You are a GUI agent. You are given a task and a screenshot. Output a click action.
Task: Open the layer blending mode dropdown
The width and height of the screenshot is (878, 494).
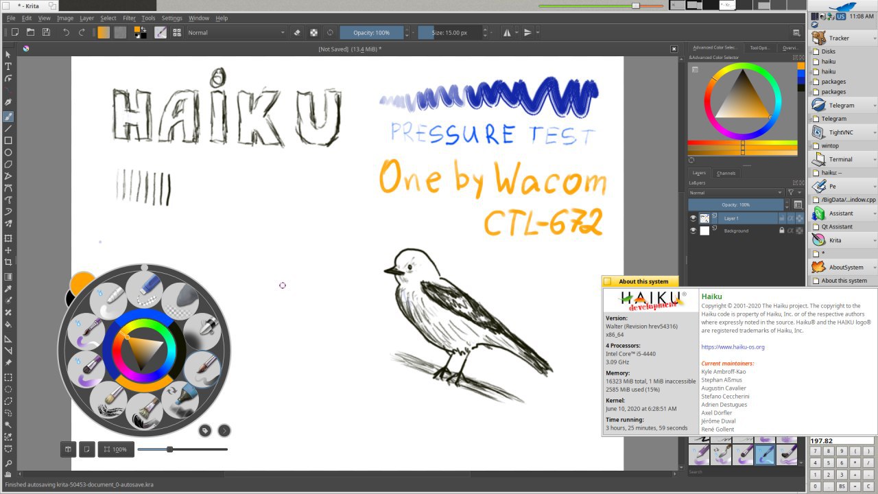(735, 193)
